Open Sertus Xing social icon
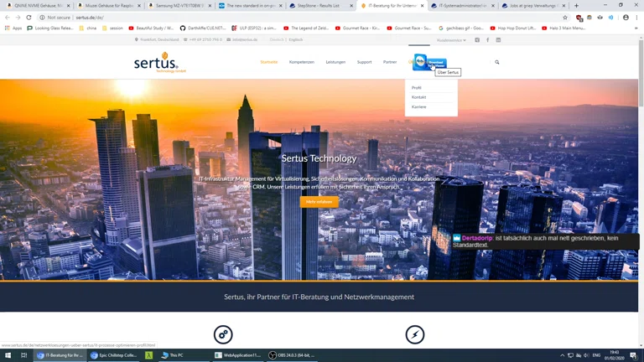The image size is (644, 362). coord(477,40)
